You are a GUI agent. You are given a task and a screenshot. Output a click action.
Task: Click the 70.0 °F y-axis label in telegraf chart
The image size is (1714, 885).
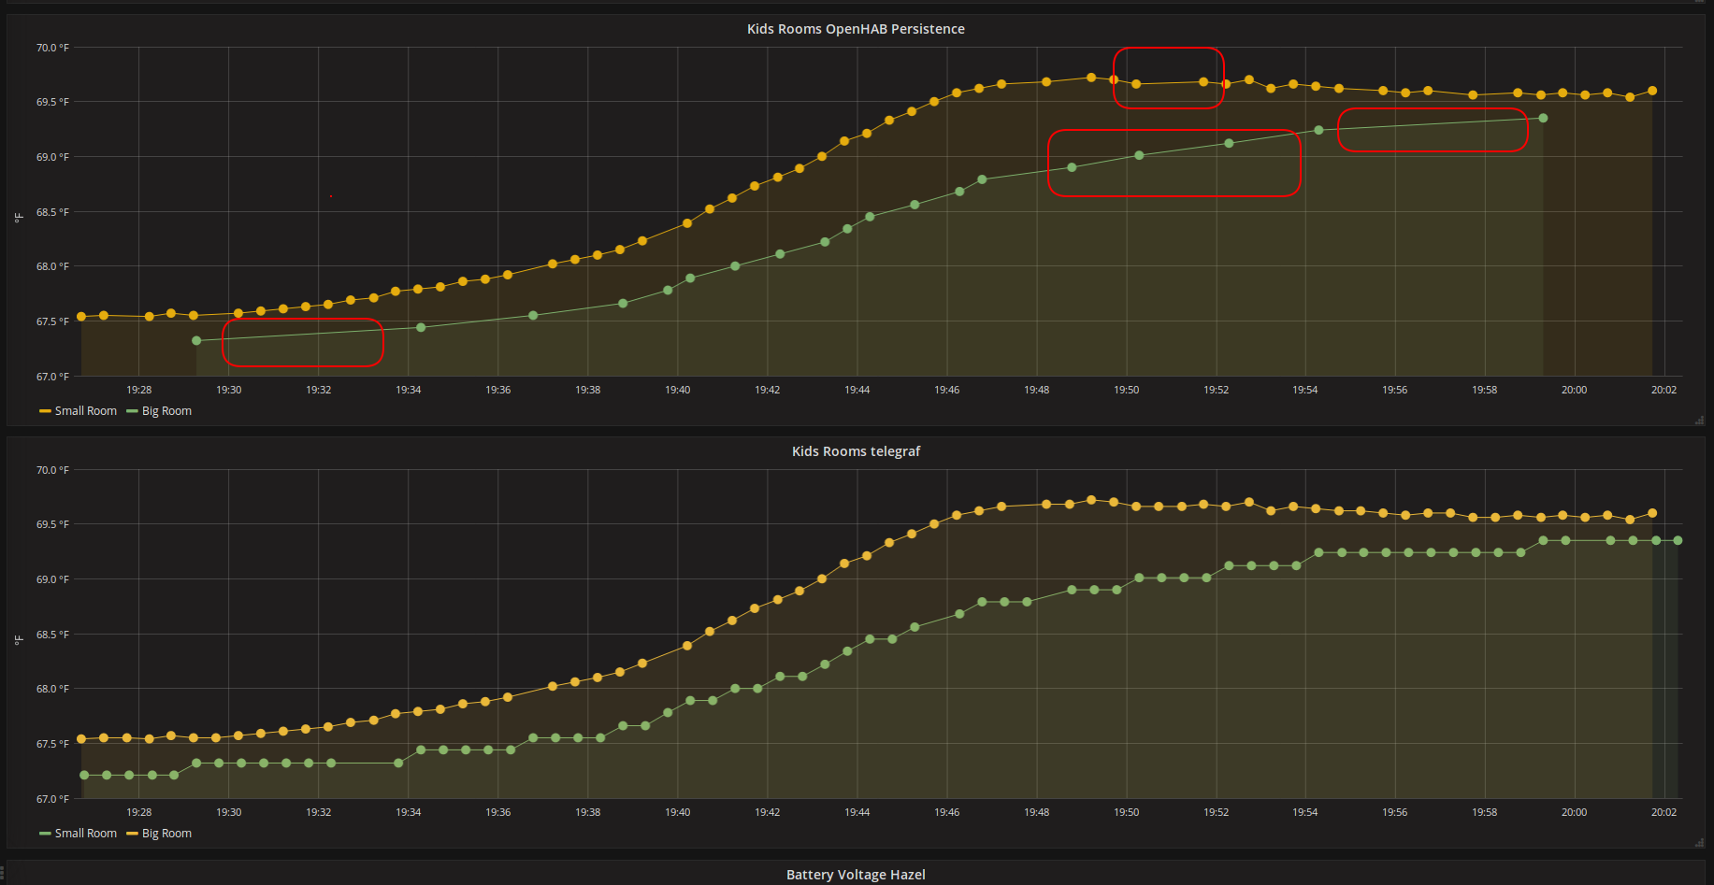point(52,470)
